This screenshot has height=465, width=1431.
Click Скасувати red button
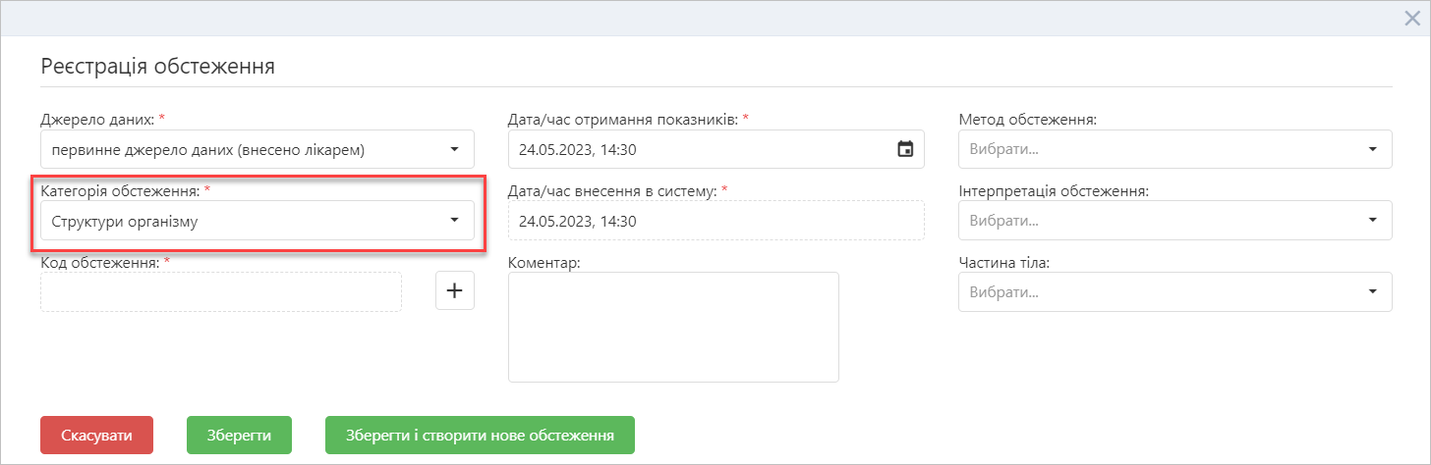(x=96, y=436)
